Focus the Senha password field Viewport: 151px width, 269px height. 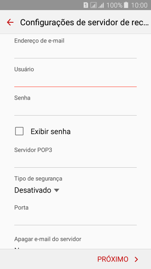point(75,109)
